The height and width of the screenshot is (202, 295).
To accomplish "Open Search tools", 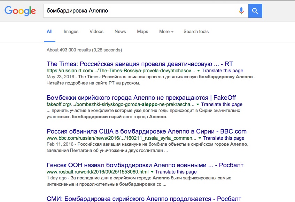I will pos(196,31).
